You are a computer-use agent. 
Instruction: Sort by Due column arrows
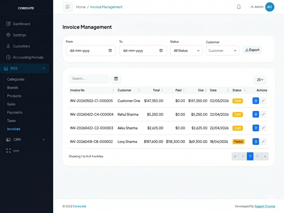click(x=206, y=90)
